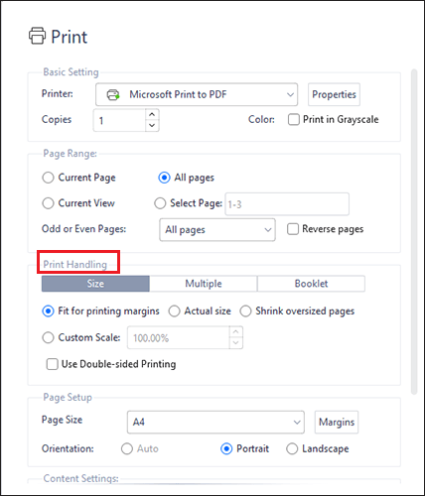Switch to the Size tab

pyautogui.click(x=95, y=284)
